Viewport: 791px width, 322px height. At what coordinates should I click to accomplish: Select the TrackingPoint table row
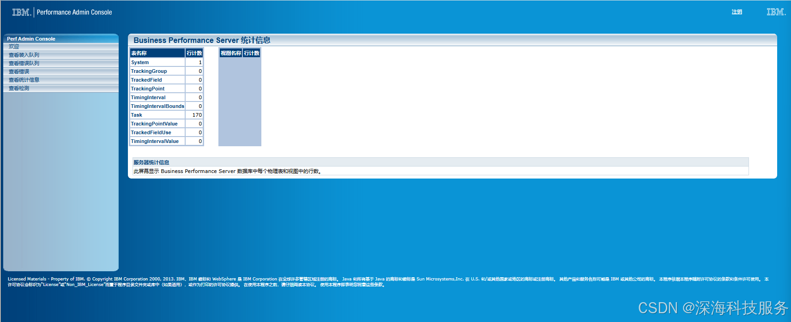[167, 89]
